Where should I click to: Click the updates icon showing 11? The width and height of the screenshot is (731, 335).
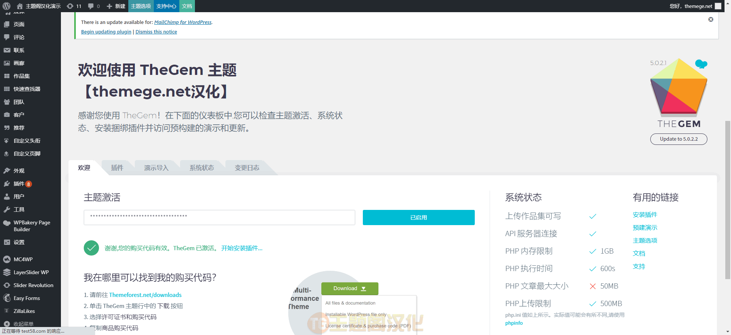74,6
